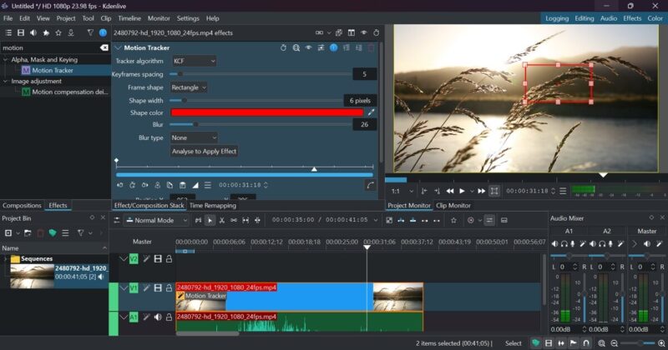Viewport: 668px width, 350px height.
Task: Adjust Keyframes spacing slider
Action: pyautogui.click(x=261, y=74)
